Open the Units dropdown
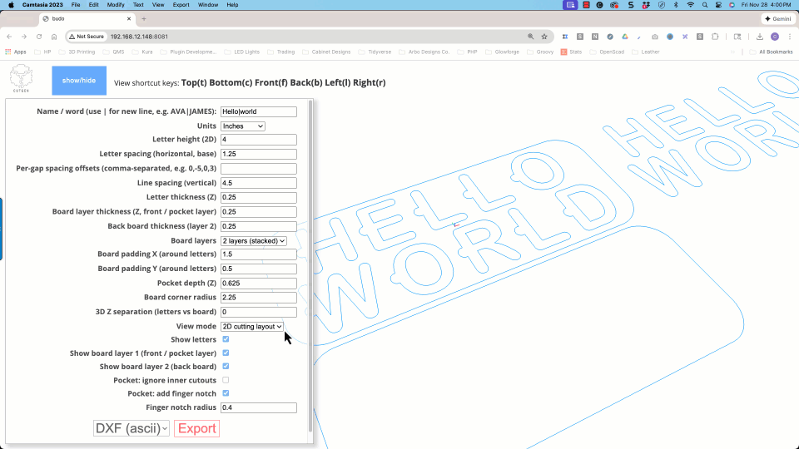The width and height of the screenshot is (799, 449). pyautogui.click(x=243, y=126)
